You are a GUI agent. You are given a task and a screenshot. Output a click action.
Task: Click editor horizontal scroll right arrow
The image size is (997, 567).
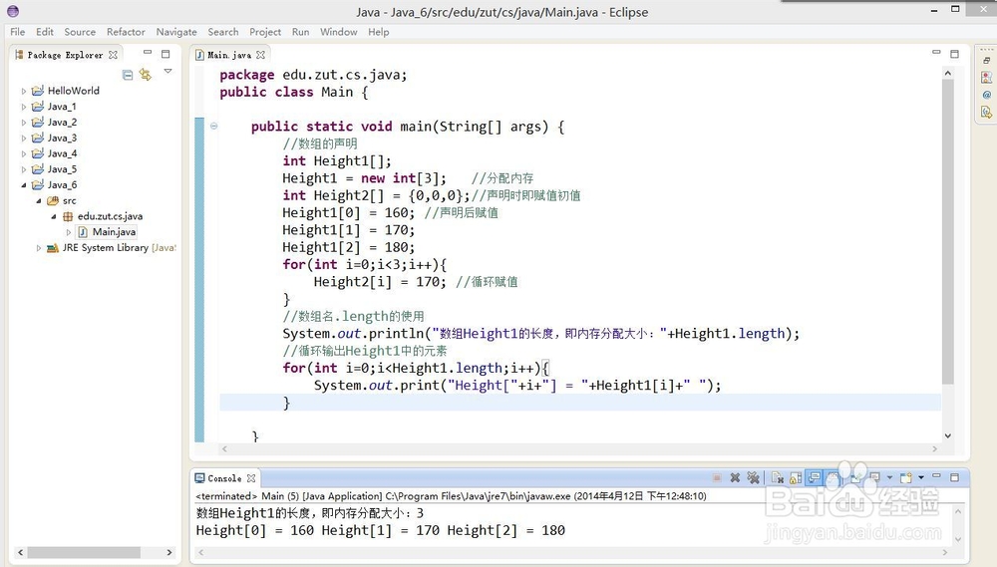[x=935, y=448]
